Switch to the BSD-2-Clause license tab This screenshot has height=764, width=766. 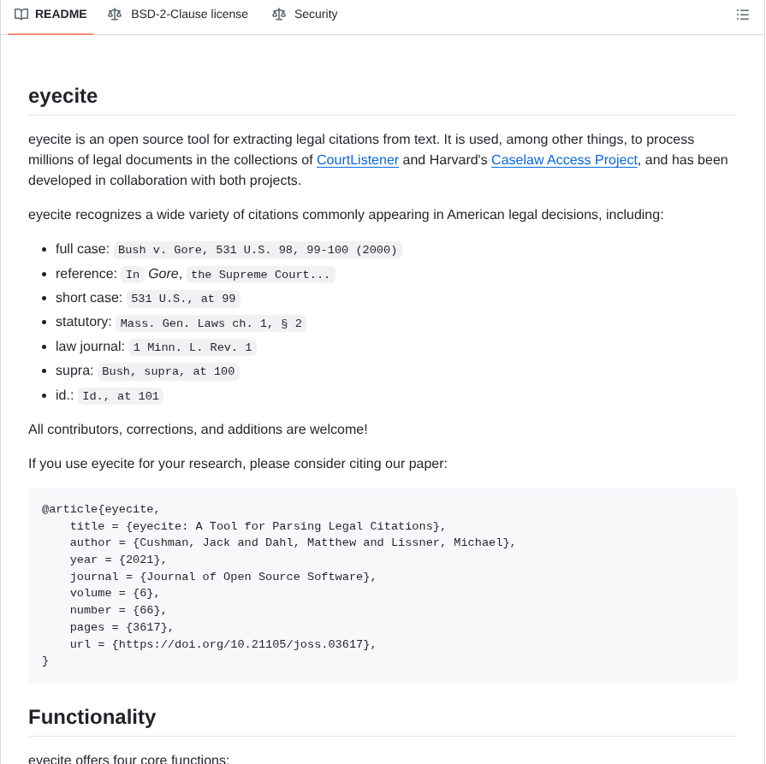188,14
